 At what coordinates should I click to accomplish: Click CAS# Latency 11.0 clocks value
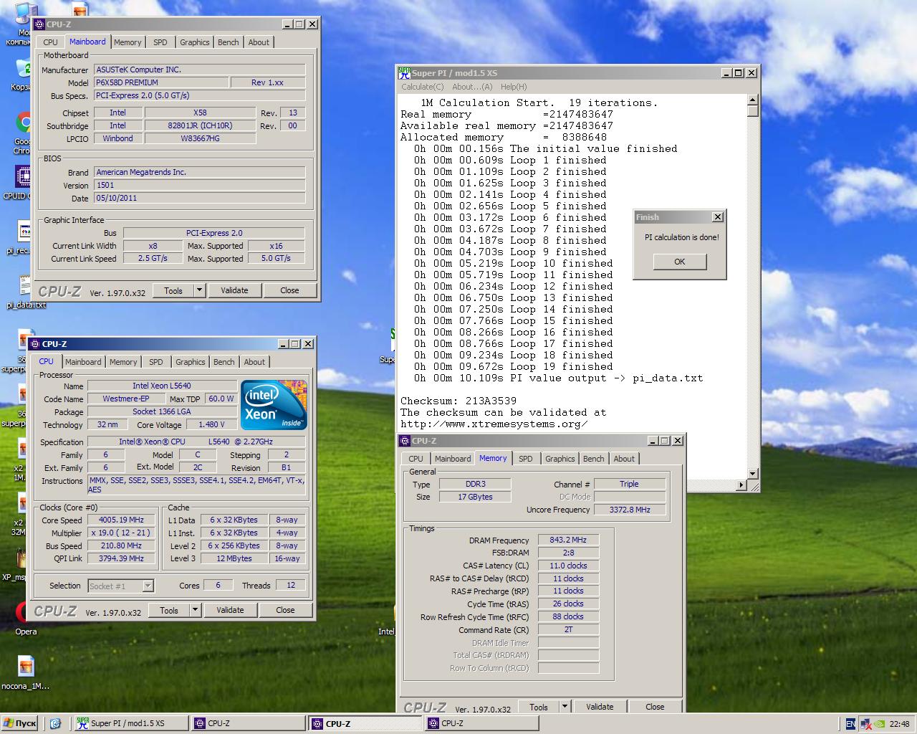[568, 566]
